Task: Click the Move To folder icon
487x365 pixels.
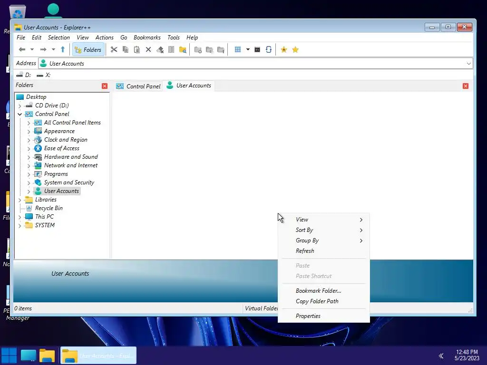Action: click(x=221, y=49)
